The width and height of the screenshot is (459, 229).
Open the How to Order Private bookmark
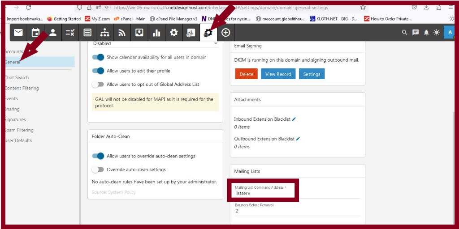[x=388, y=19]
